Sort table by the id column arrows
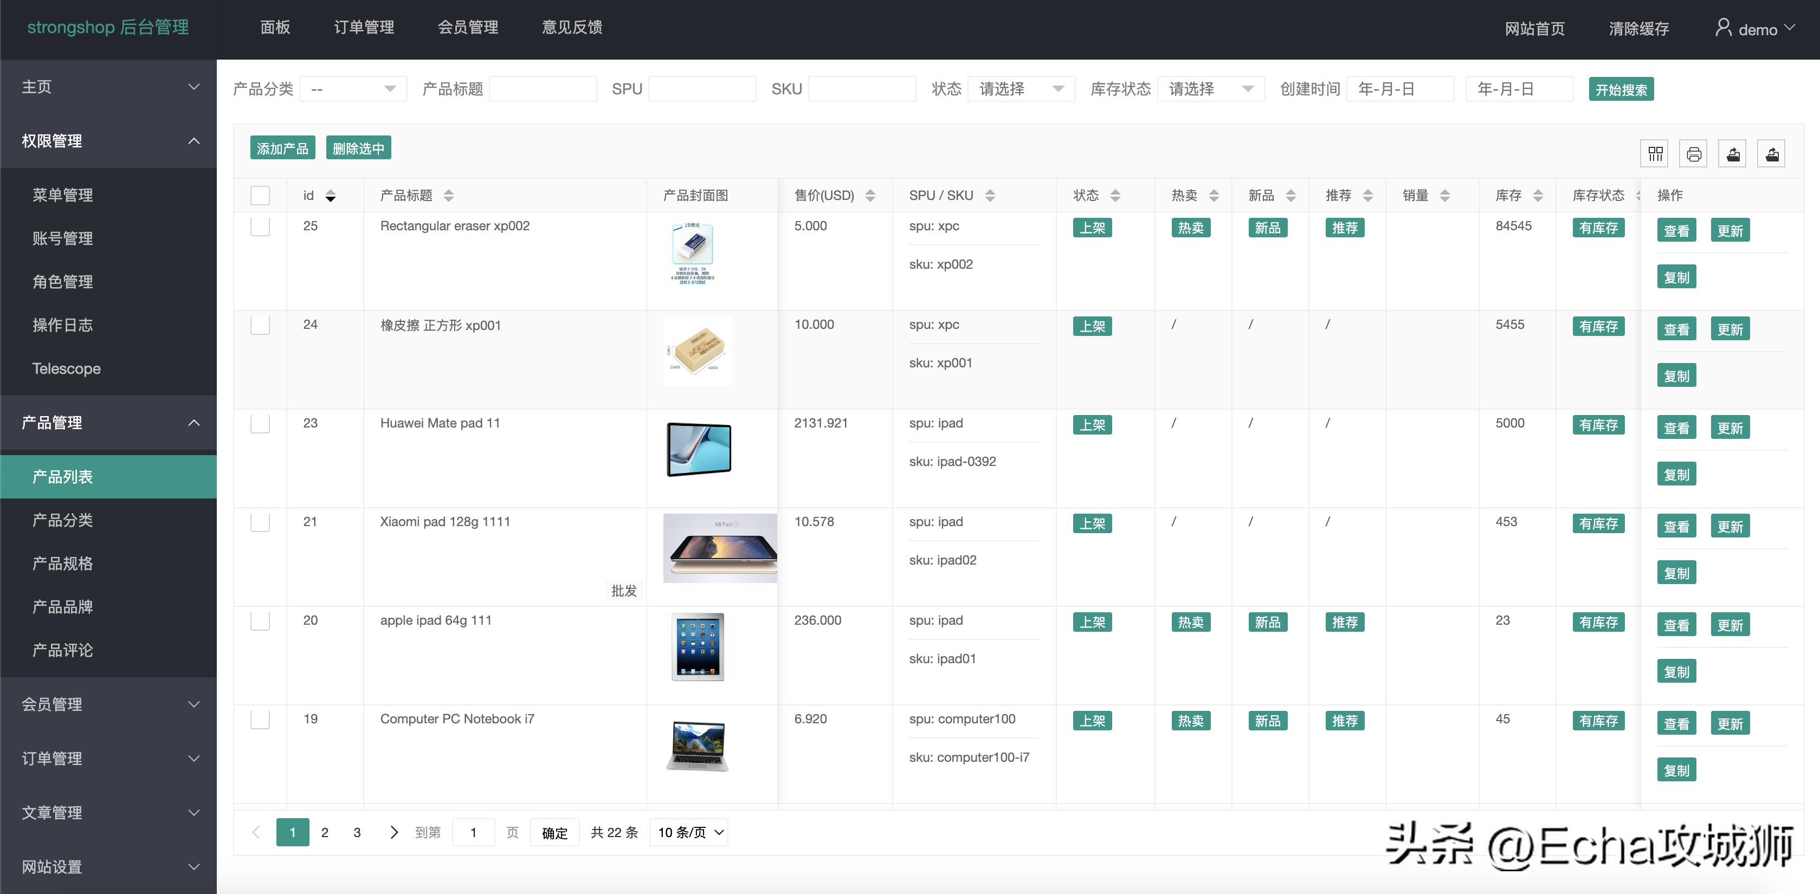 point(330,196)
